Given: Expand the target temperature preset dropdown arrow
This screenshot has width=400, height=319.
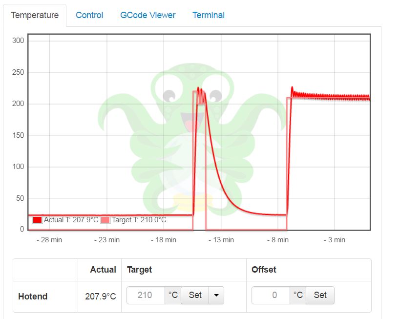Looking at the screenshot, I should 216,295.
